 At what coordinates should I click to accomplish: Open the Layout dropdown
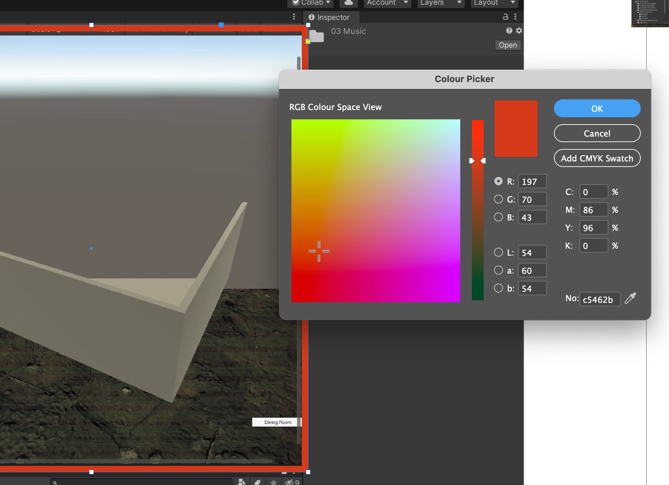pyautogui.click(x=494, y=3)
